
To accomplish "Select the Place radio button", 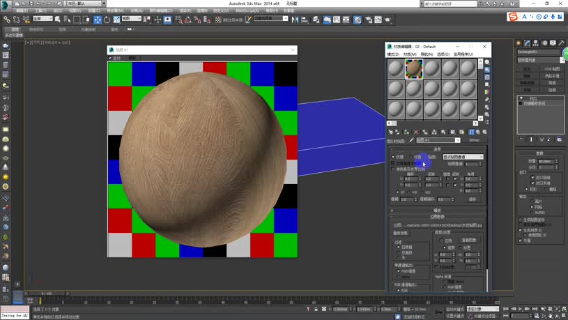I will [x=461, y=247].
